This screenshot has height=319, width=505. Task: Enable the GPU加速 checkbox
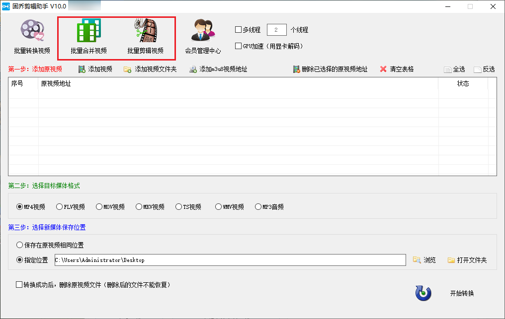coord(238,46)
